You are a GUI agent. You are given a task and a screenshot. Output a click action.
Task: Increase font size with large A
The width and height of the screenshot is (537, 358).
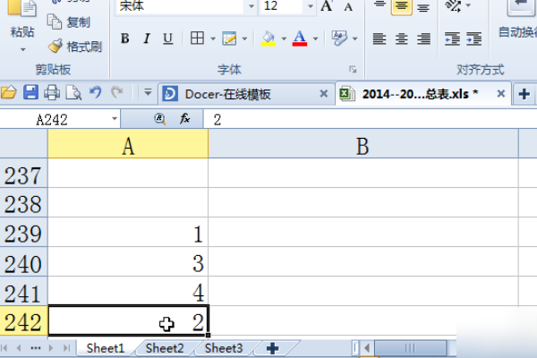click(327, 6)
